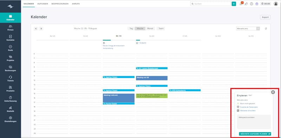Switch calendar to Team view

tap(161, 28)
